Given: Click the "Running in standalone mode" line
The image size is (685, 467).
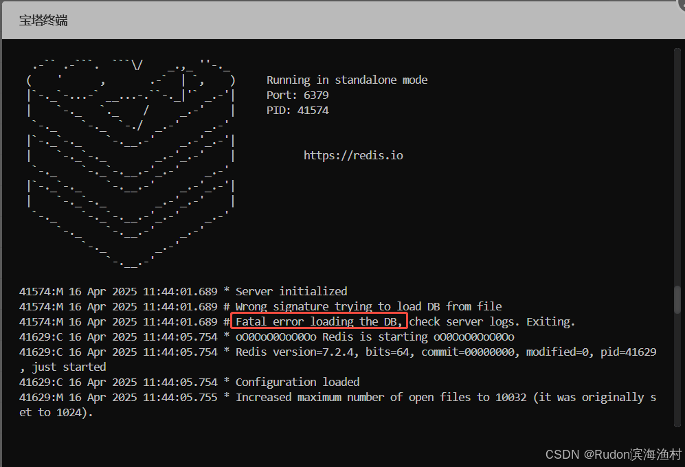Looking at the screenshot, I should pos(347,80).
